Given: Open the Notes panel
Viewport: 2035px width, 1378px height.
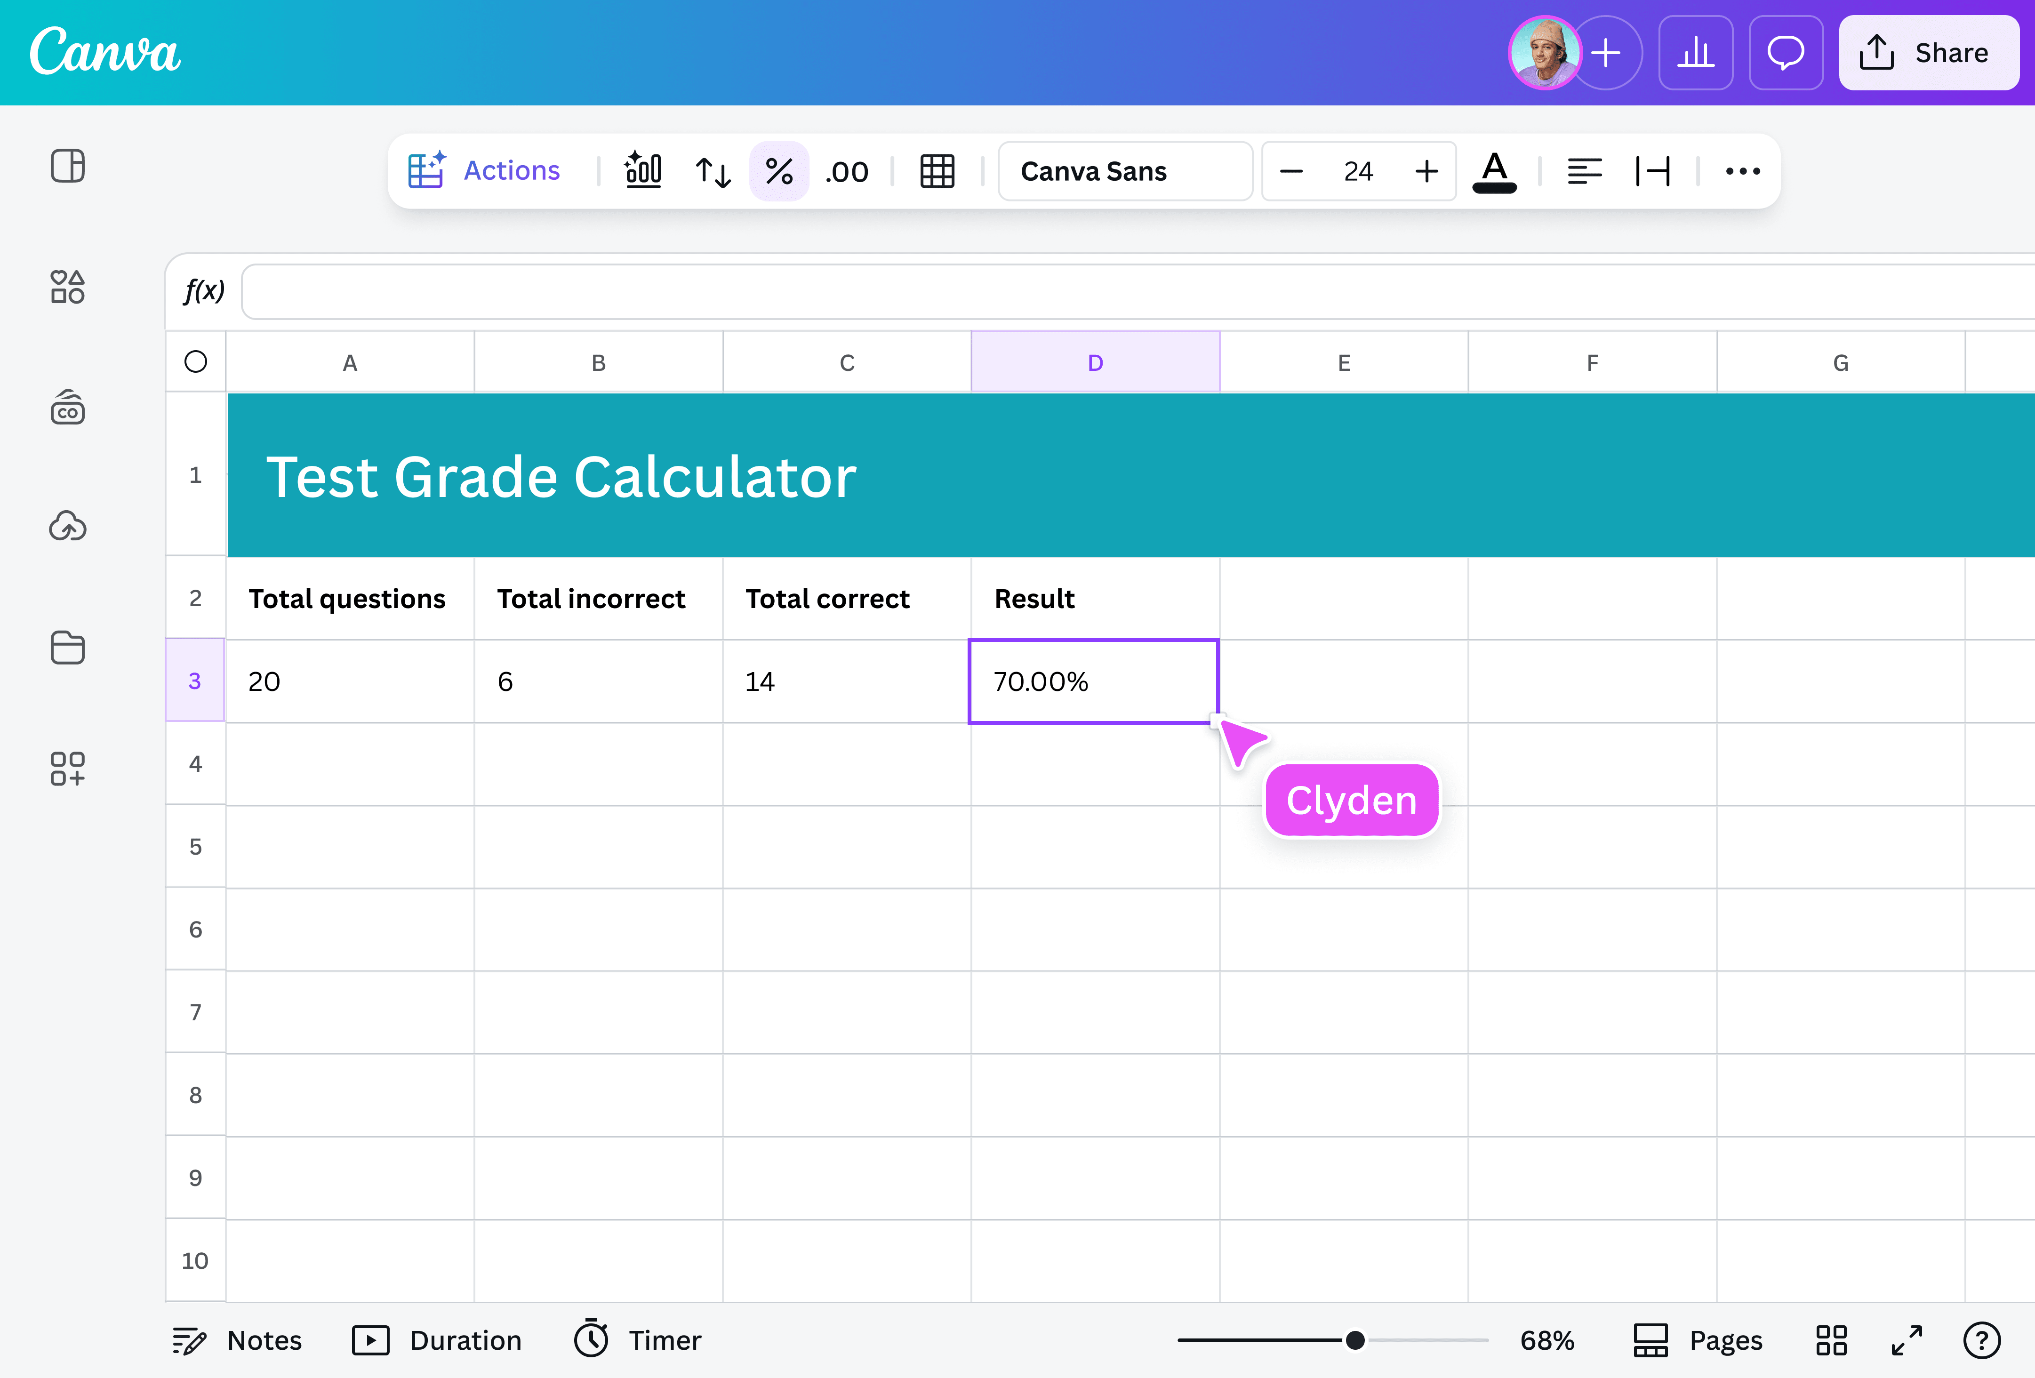Looking at the screenshot, I should click(236, 1340).
